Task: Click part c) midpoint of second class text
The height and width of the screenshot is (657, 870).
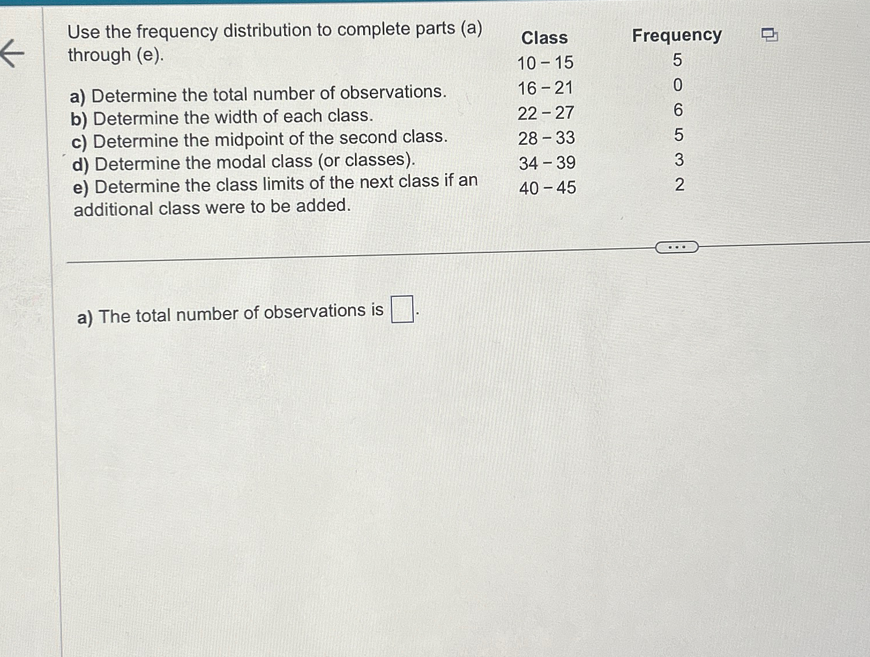Action: click(260, 139)
